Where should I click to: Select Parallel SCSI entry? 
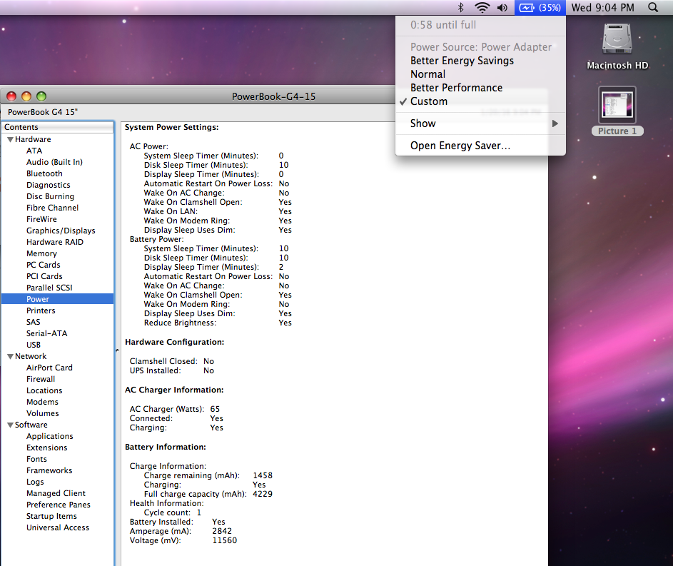(49, 288)
